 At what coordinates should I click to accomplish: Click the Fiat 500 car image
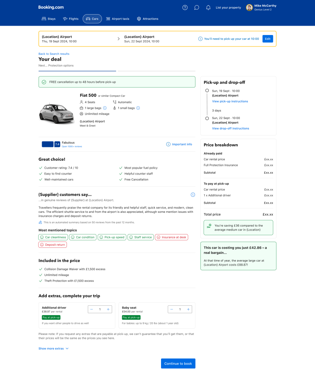[57, 113]
